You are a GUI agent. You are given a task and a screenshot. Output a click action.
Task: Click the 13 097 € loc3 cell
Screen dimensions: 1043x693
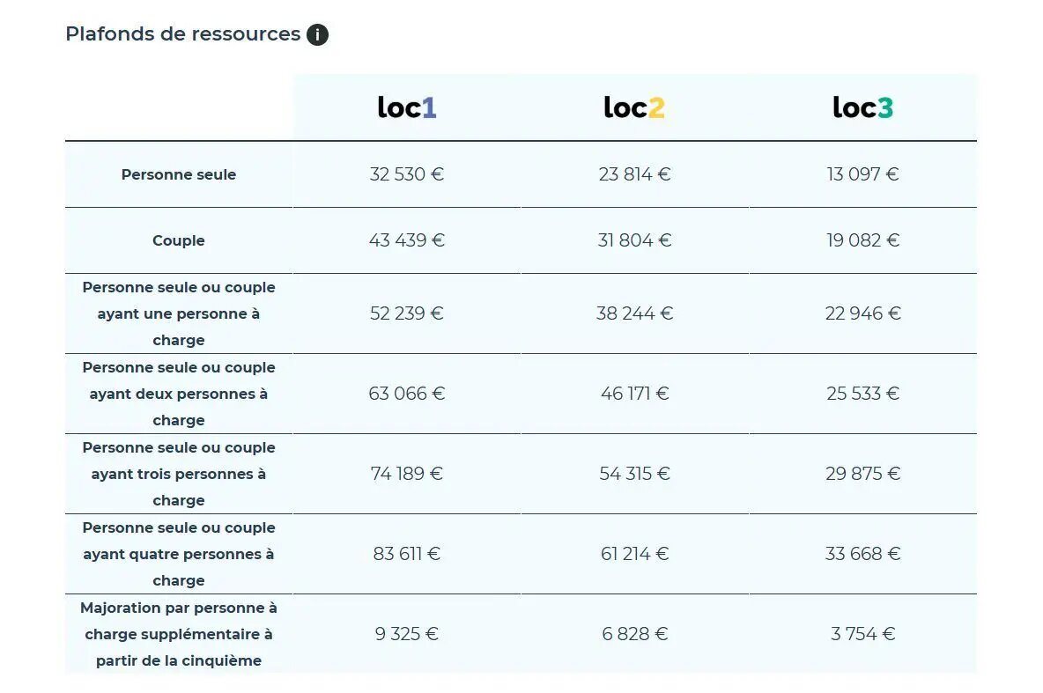862,174
